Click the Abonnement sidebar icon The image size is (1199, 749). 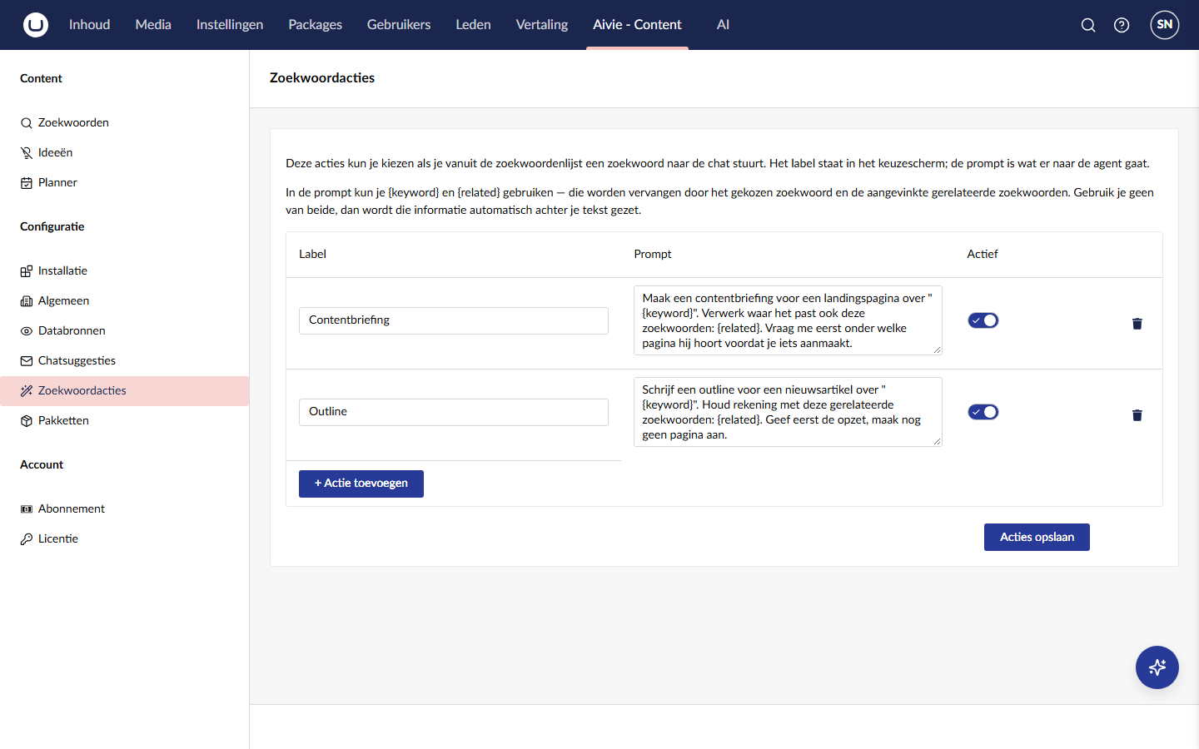click(x=27, y=509)
